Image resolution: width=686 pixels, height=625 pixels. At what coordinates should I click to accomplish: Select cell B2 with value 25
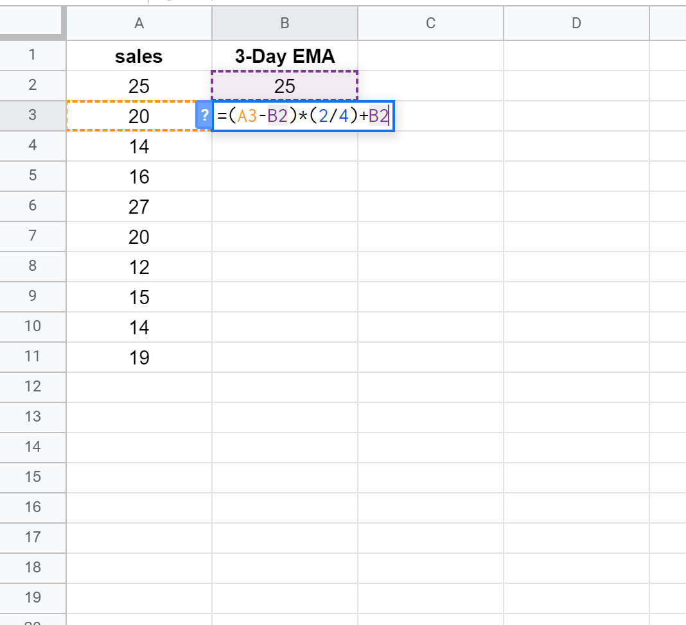(x=285, y=86)
